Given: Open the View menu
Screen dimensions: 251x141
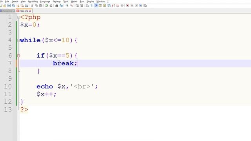Looking at the screenshot, I should (x=23, y=2).
